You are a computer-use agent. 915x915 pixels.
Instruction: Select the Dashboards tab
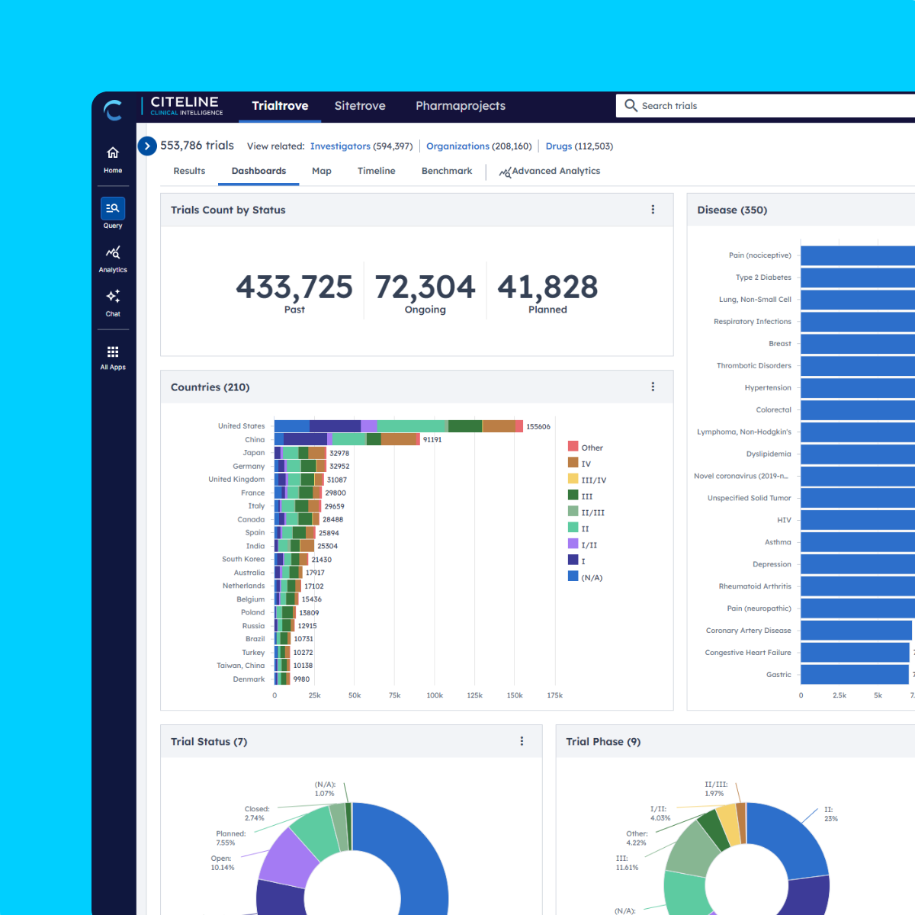coord(258,171)
